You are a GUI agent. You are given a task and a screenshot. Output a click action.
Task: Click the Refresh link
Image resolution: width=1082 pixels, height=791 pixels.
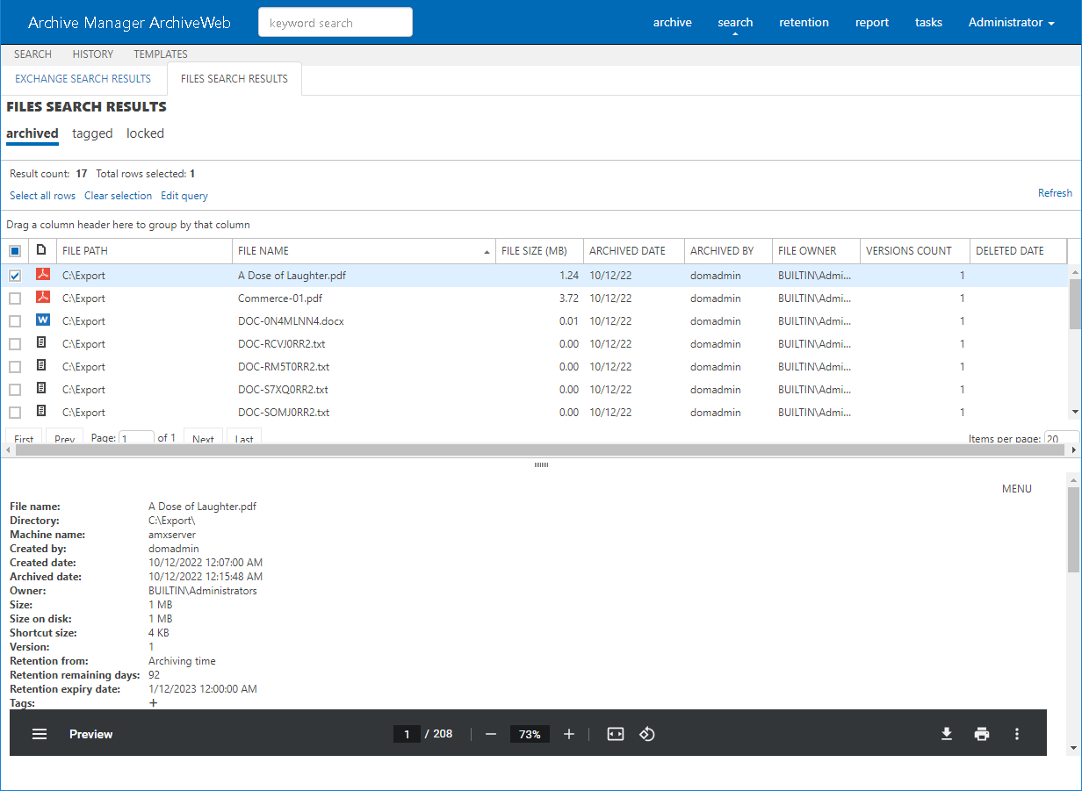coord(1054,193)
